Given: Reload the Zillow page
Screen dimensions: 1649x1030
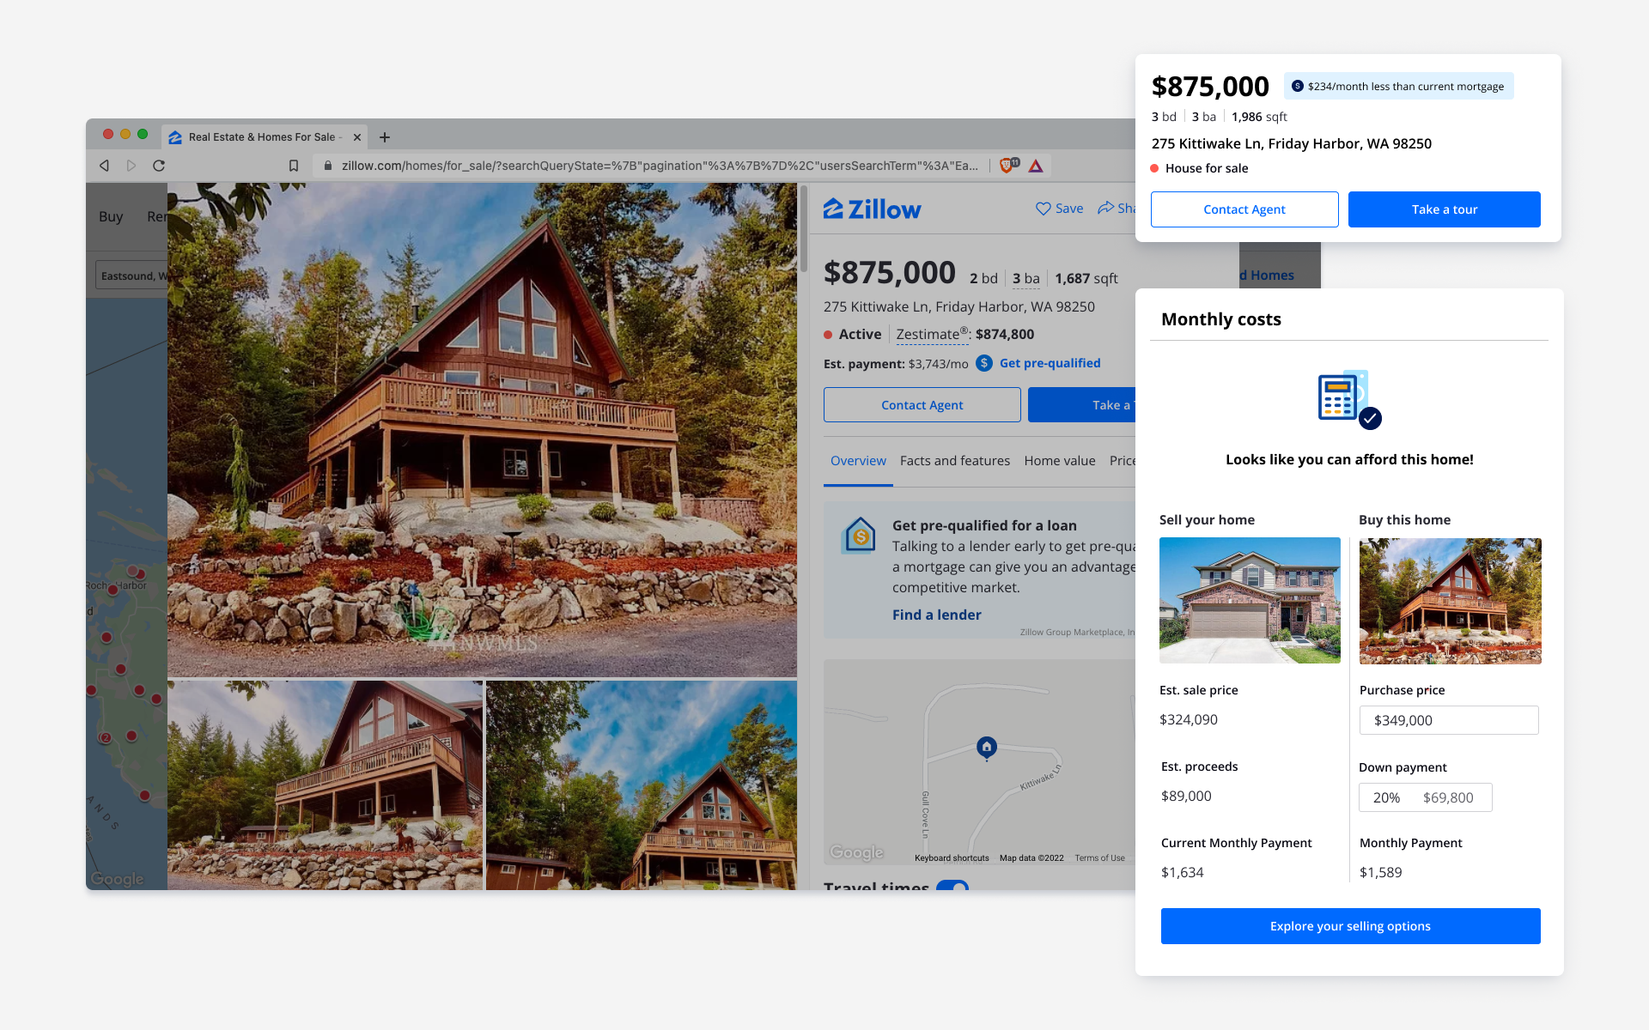Looking at the screenshot, I should click(x=159, y=166).
